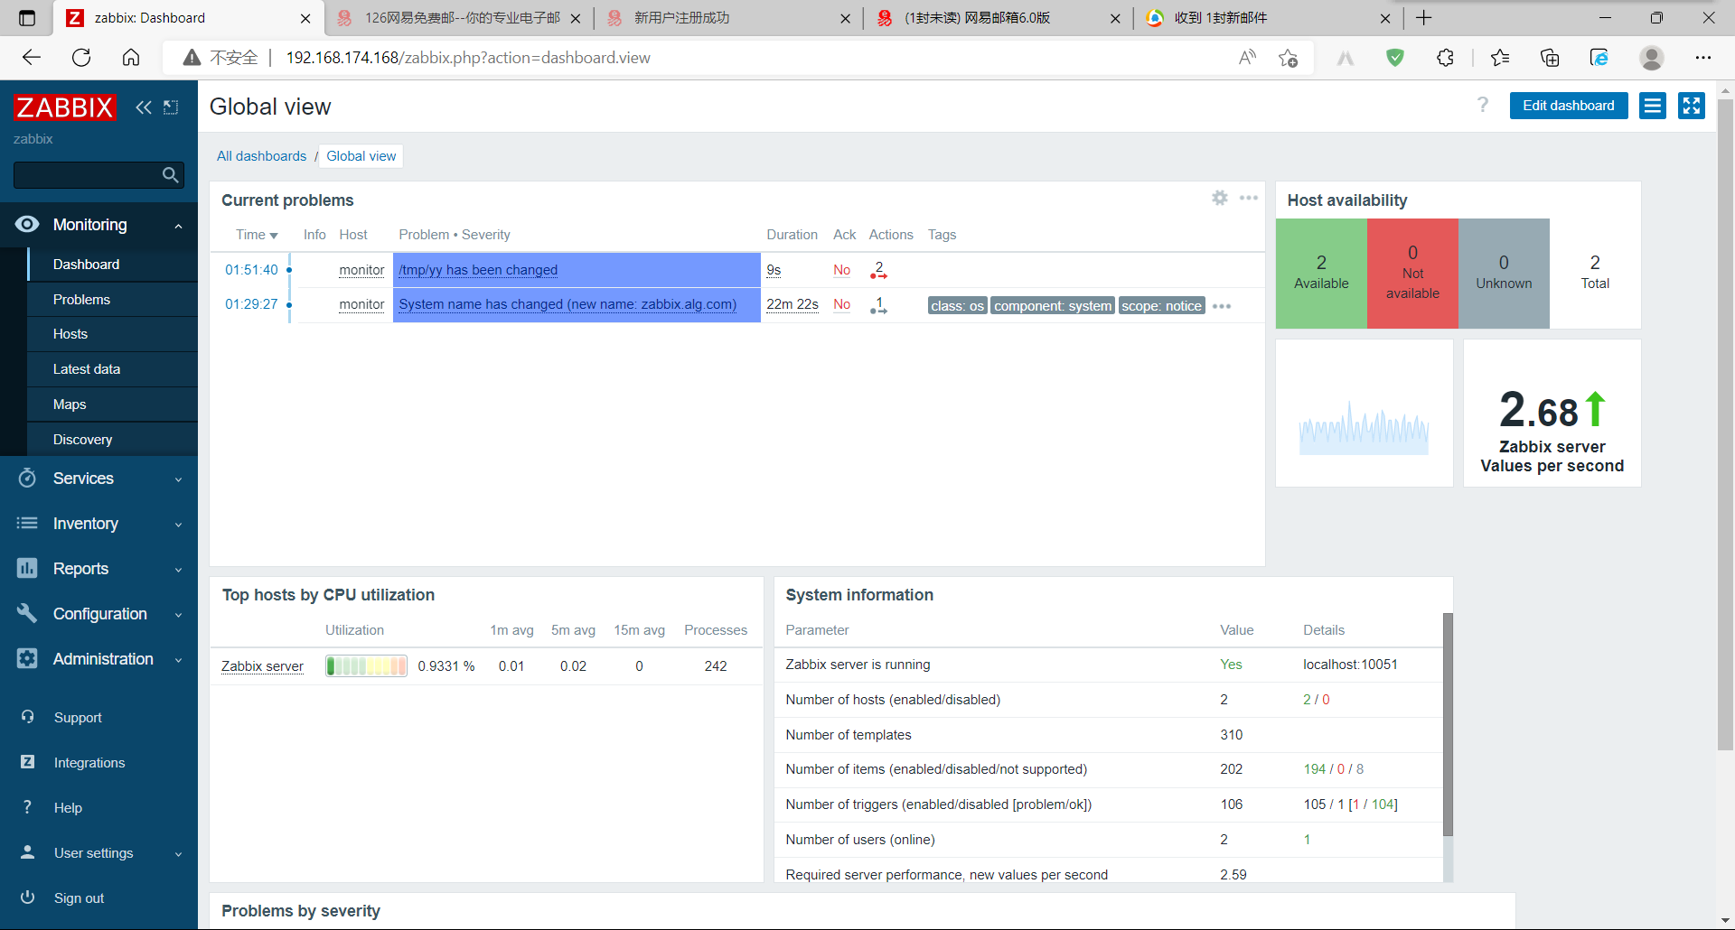This screenshot has width=1735, height=930.
Task: Click the Zabbix server host link
Action: [262, 666]
